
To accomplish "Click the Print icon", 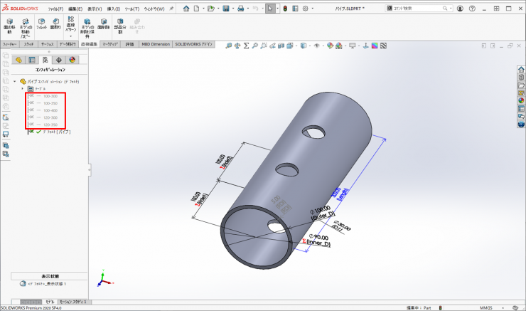I will tap(242, 9).
